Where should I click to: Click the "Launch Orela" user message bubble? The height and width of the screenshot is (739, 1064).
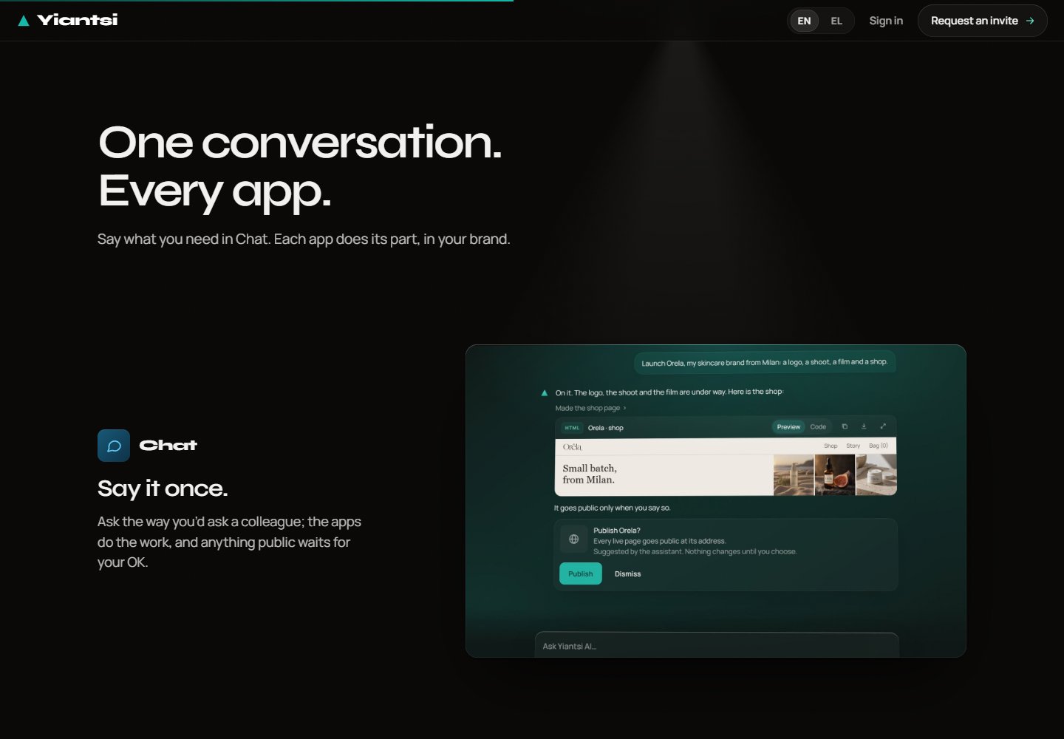(x=765, y=362)
